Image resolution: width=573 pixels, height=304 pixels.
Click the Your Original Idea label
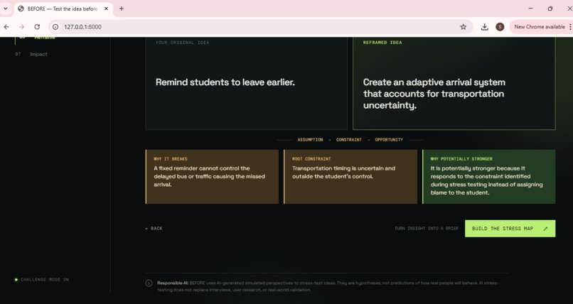point(183,43)
